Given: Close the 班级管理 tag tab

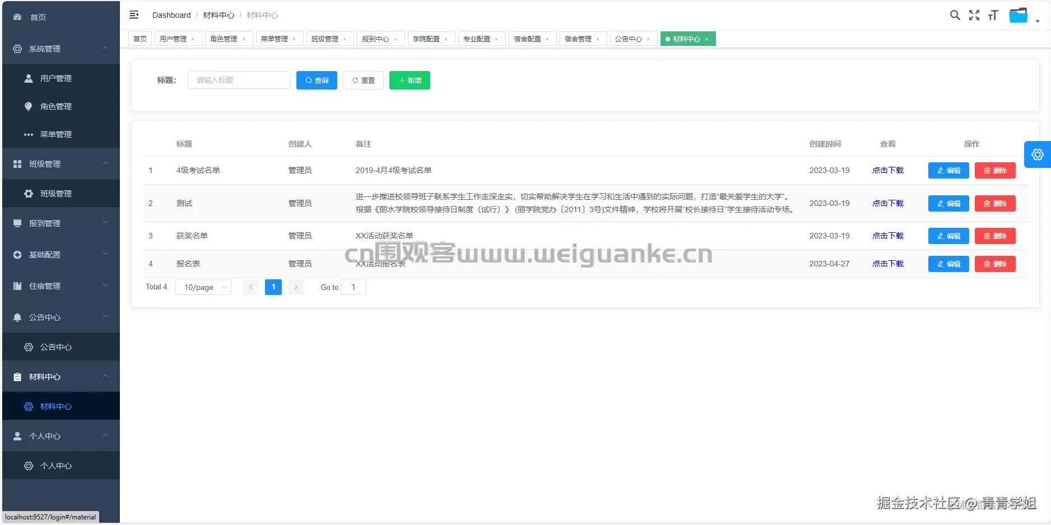Looking at the screenshot, I should (345, 39).
